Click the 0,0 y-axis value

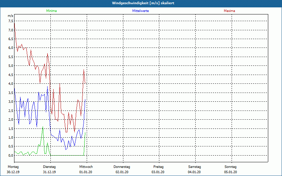[x=11, y=155]
